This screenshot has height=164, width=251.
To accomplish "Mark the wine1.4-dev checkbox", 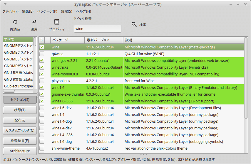I will tap(42, 128).
